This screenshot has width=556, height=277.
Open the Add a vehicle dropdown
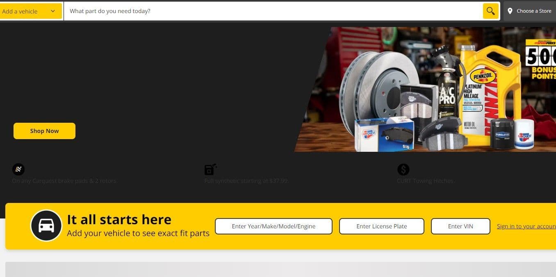point(31,11)
